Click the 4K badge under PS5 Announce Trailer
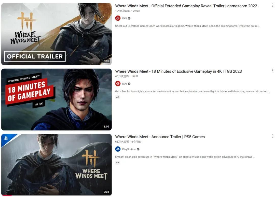This screenshot has width=275, height=197. pos(118,162)
